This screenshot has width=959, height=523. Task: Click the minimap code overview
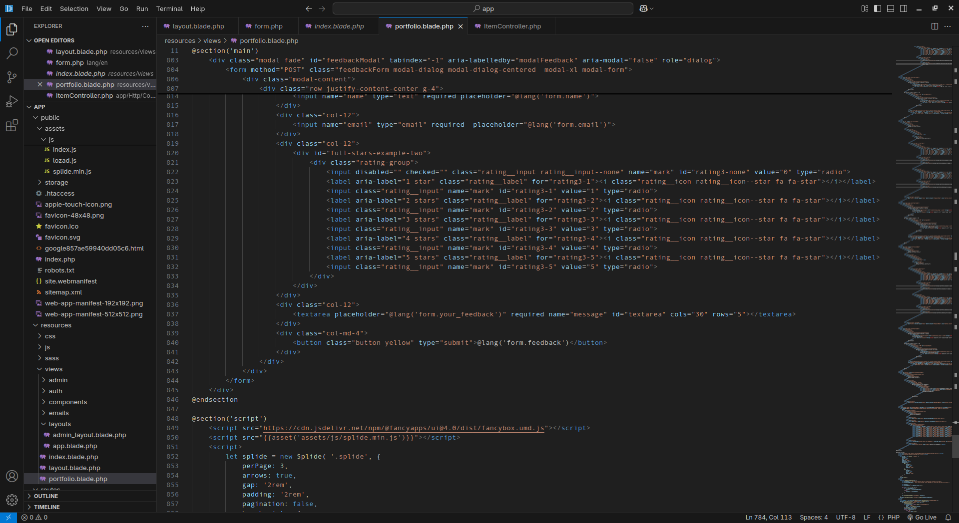(924, 250)
